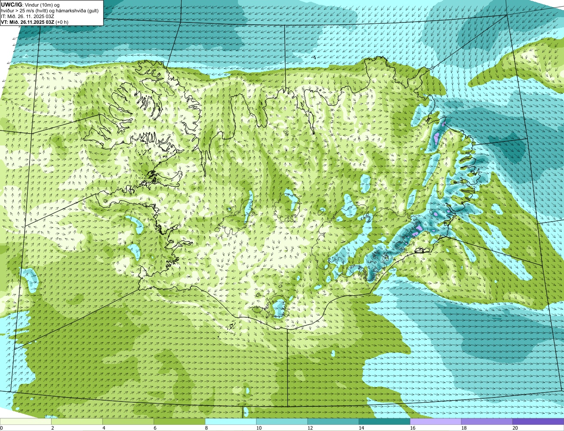
Task: Click the 'IT: Mið. 26. 11. 2025 03Z' line
Action: pos(28,16)
